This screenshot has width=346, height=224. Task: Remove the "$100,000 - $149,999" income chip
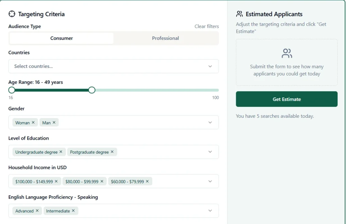tap(56, 181)
